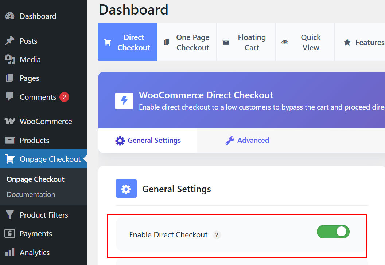Open Posts in the sidebar menu

(x=44, y=41)
